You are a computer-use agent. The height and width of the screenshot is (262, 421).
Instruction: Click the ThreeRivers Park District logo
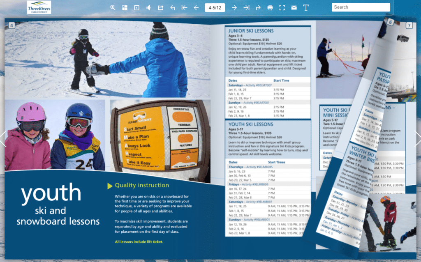click(x=39, y=7)
